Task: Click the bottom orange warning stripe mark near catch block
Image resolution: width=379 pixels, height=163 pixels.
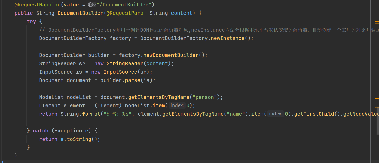Action: point(377,135)
